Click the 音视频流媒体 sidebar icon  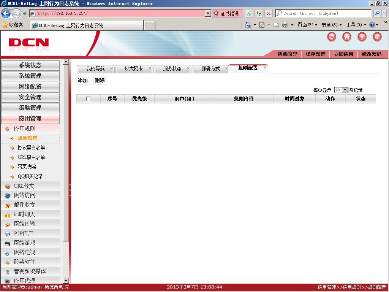click(7, 271)
